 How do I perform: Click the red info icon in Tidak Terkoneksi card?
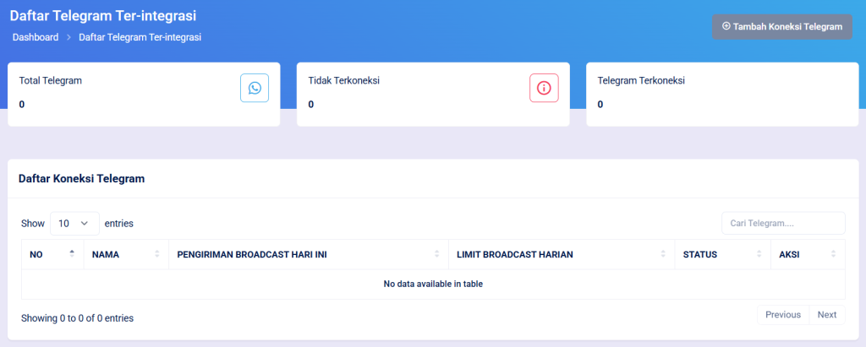coord(544,88)
